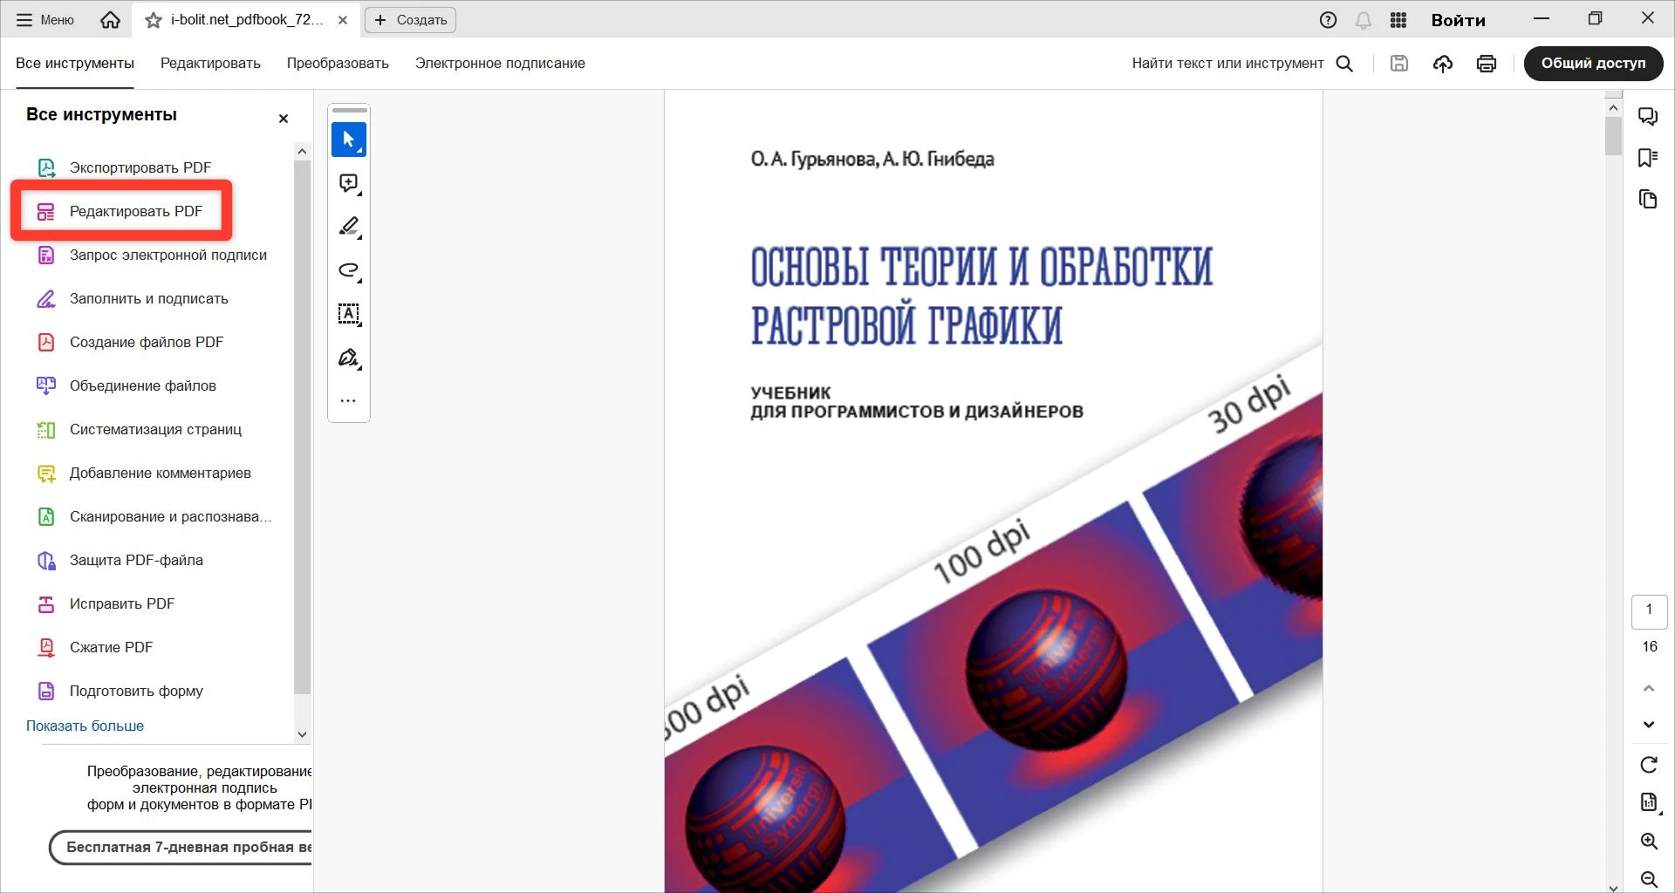This screenshot has height=893, width=1675.
Task: Open the signature pen tool
Action: tap(348, 358)
